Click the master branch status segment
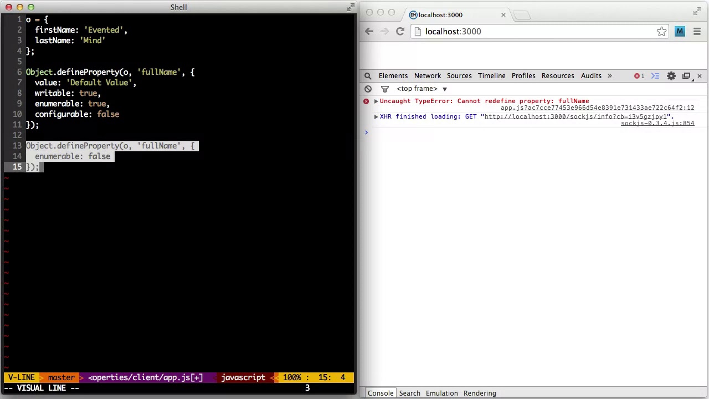Image resolution: width=709 pixels, height=399 pixels. (61, 377)
